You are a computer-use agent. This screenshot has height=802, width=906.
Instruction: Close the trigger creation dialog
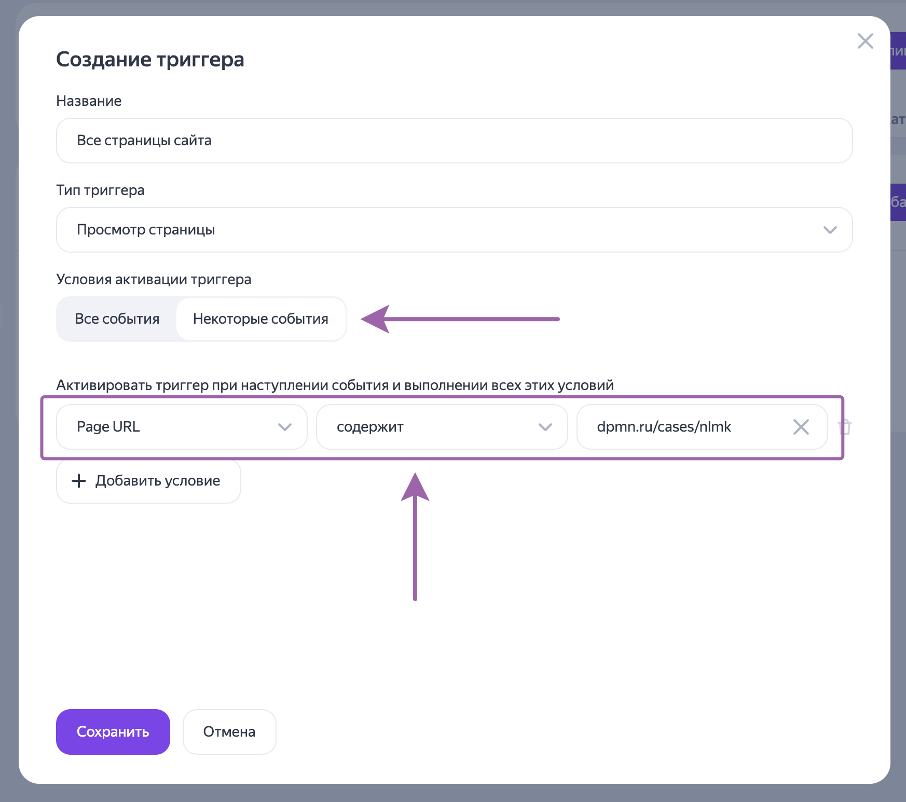tap(865, 41)
